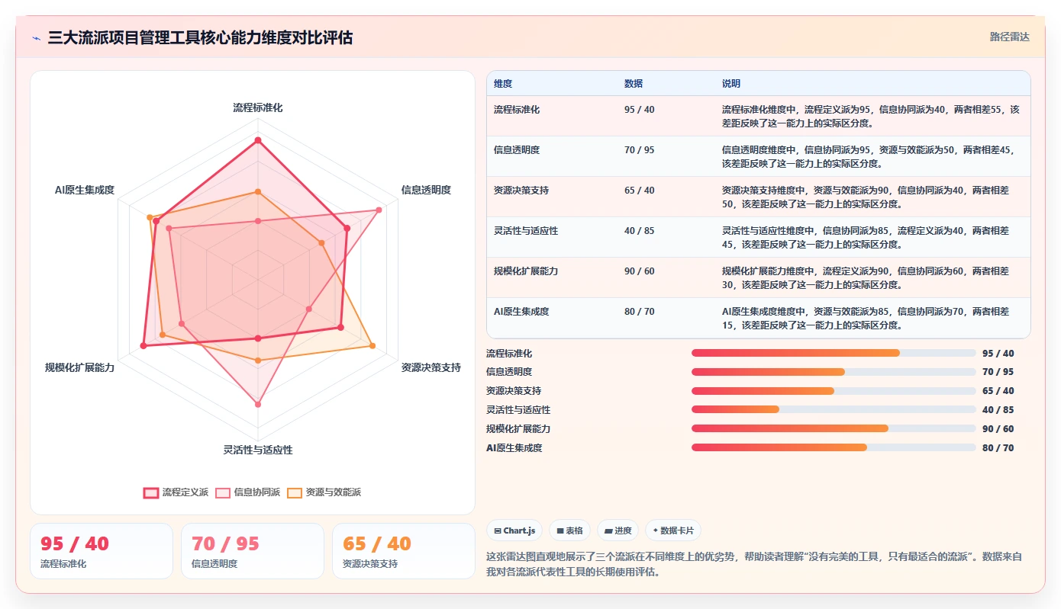The height and width of the screenshot is (609, 1061).
Task: Click the 流程标准化 progress bar
Action: 834,353
